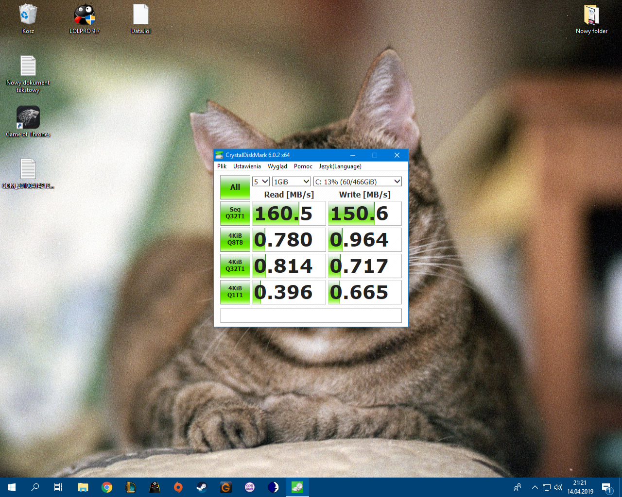Close the CrystalDiskMark window
The image size is (622, 497).
(397, 155)
